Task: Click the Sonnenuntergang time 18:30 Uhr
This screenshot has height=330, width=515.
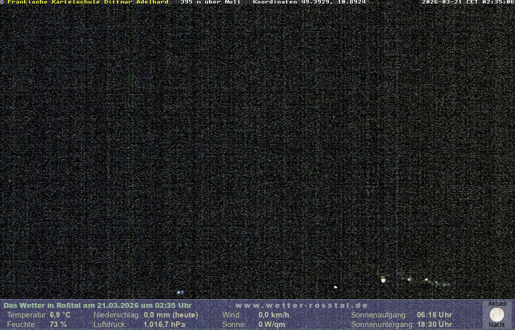Action: point(434,324)
